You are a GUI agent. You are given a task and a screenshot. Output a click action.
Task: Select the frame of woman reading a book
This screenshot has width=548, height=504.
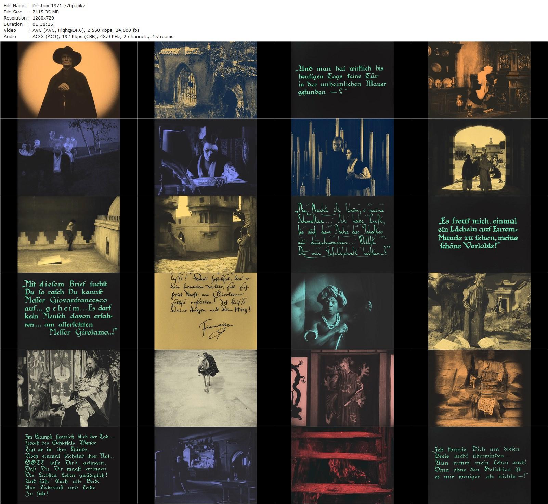(x=206, y=157)
